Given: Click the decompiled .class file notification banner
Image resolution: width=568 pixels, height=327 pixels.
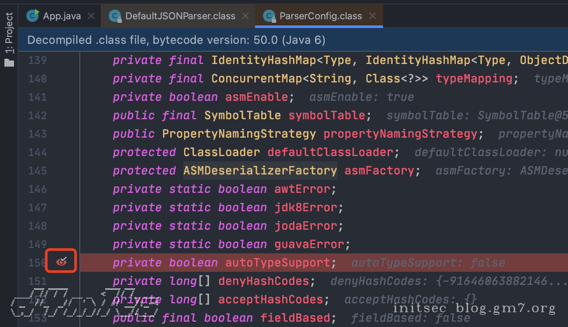Looking at the screenshot, I should (175, 40).
